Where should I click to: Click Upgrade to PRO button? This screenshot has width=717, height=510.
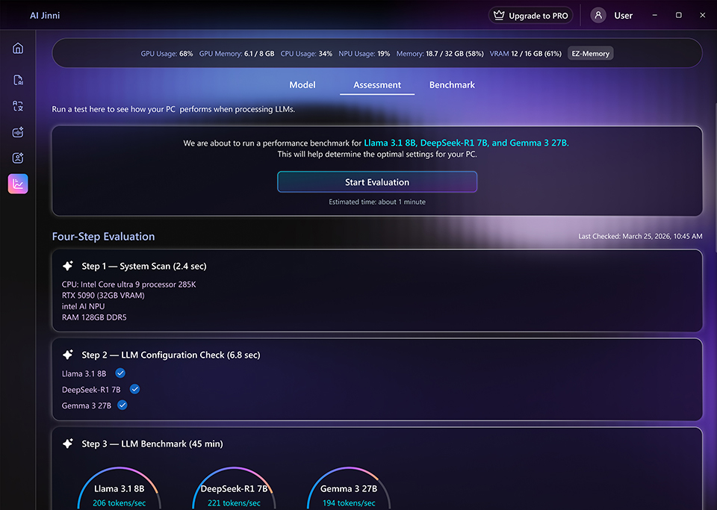[x=530, y=16]
